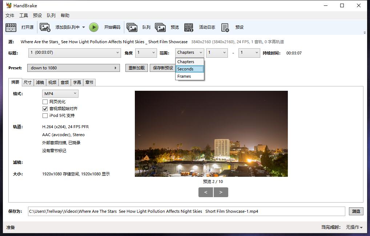Select Frames in the range list
The image size is (370, 236).
[190, 76]
